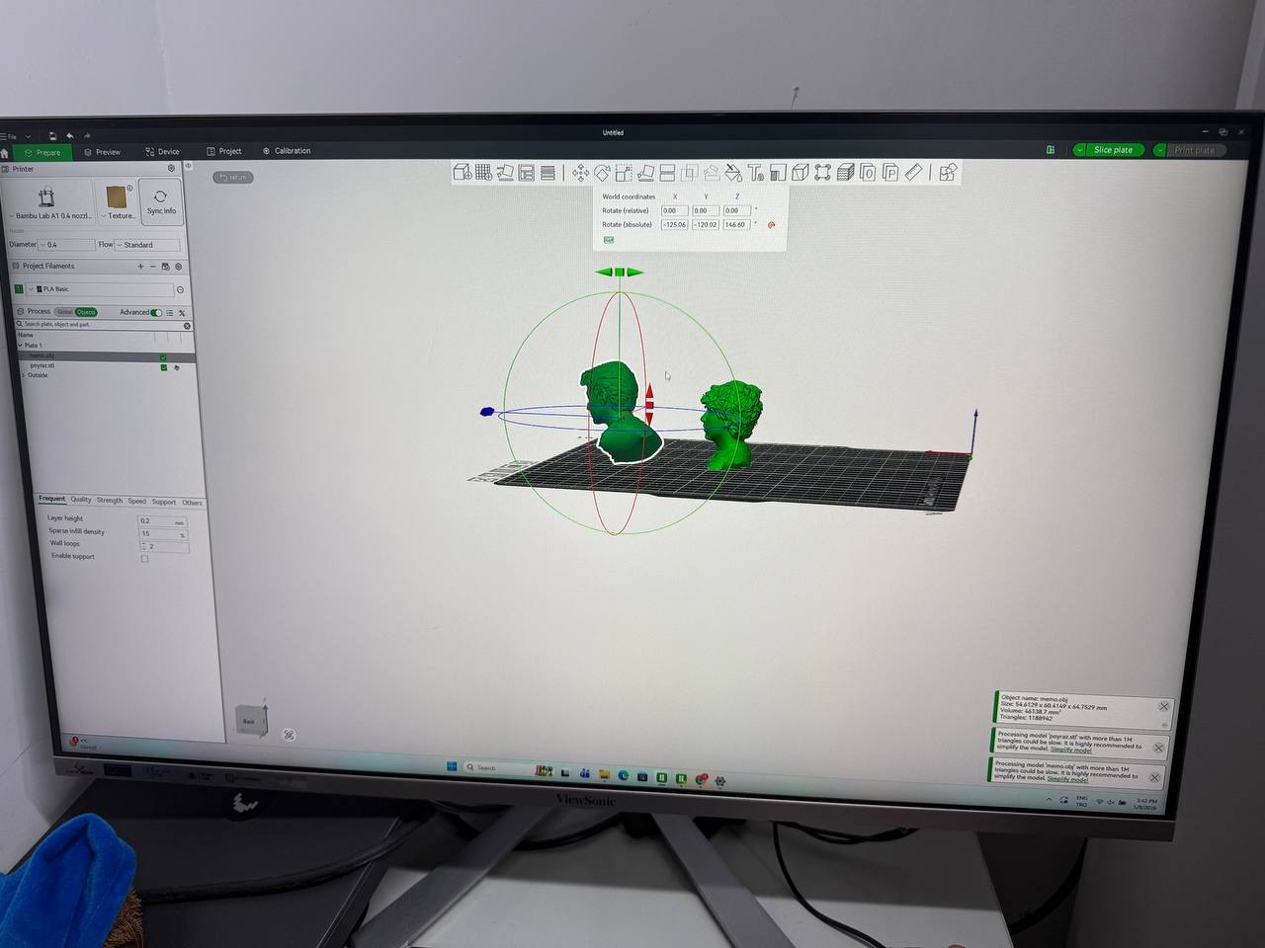Switch to the Strength settings tab
The width and height of the screenshot is (1265, 948).
coord(110,501)
